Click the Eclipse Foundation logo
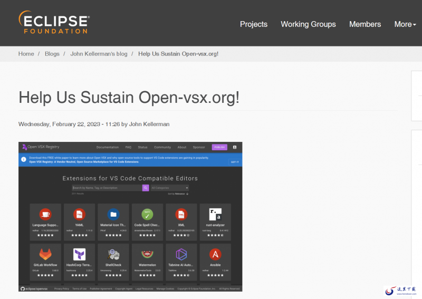Image resolution: width=422 pixels, height=299 pixels. pos(54,22)
